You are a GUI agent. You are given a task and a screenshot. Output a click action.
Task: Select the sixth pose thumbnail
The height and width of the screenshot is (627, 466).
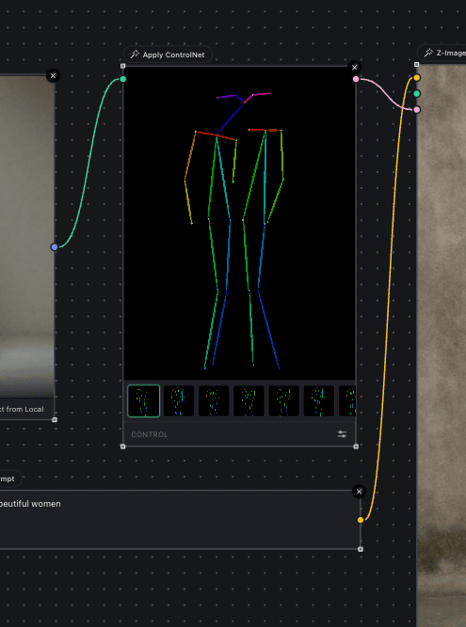coord(319,400)
